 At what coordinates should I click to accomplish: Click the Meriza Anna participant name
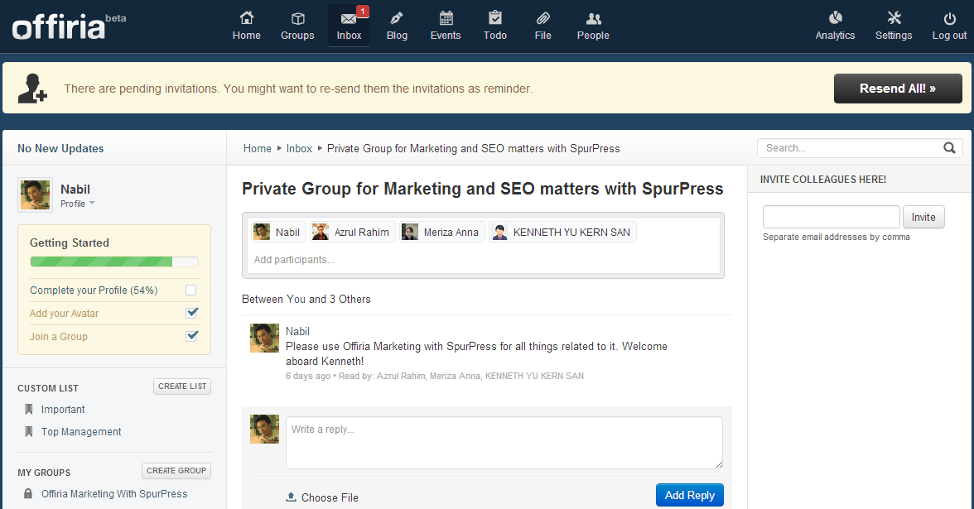click(451, 232)
